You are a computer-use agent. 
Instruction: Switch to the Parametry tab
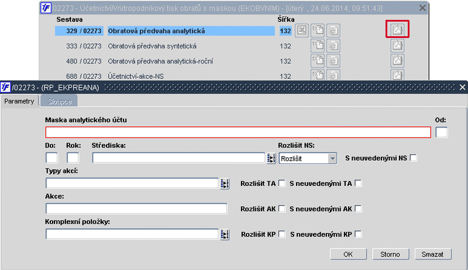pyautogui.click(x=19, y=101)
